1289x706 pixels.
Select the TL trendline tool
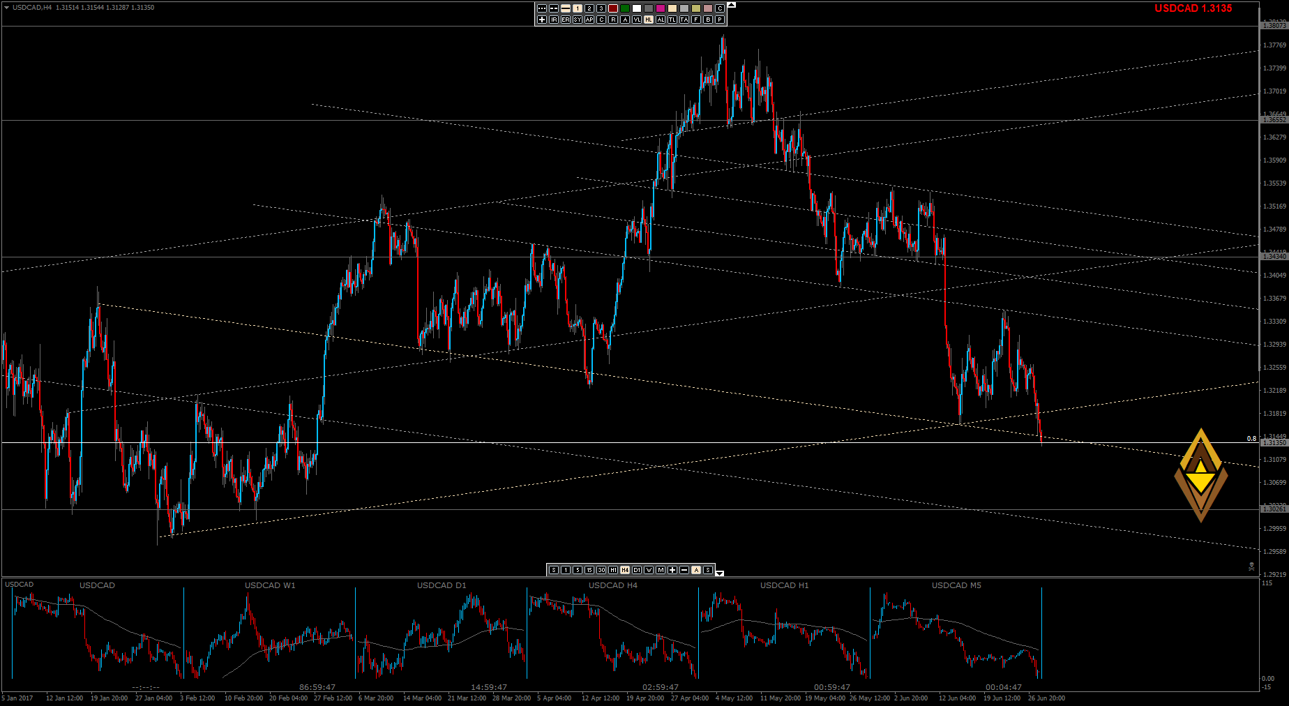point(672,20)
